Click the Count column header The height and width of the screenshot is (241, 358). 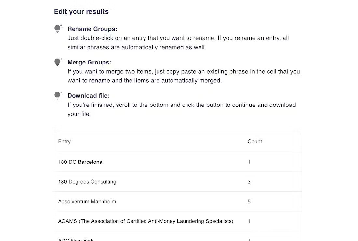coord(255,142)
